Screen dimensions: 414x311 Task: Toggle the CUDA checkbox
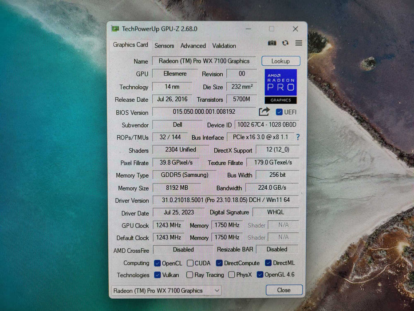point(190,263)
